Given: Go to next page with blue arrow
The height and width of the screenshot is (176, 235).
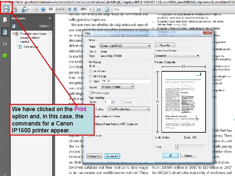Looking at the screenshot, I should [43, 9].
